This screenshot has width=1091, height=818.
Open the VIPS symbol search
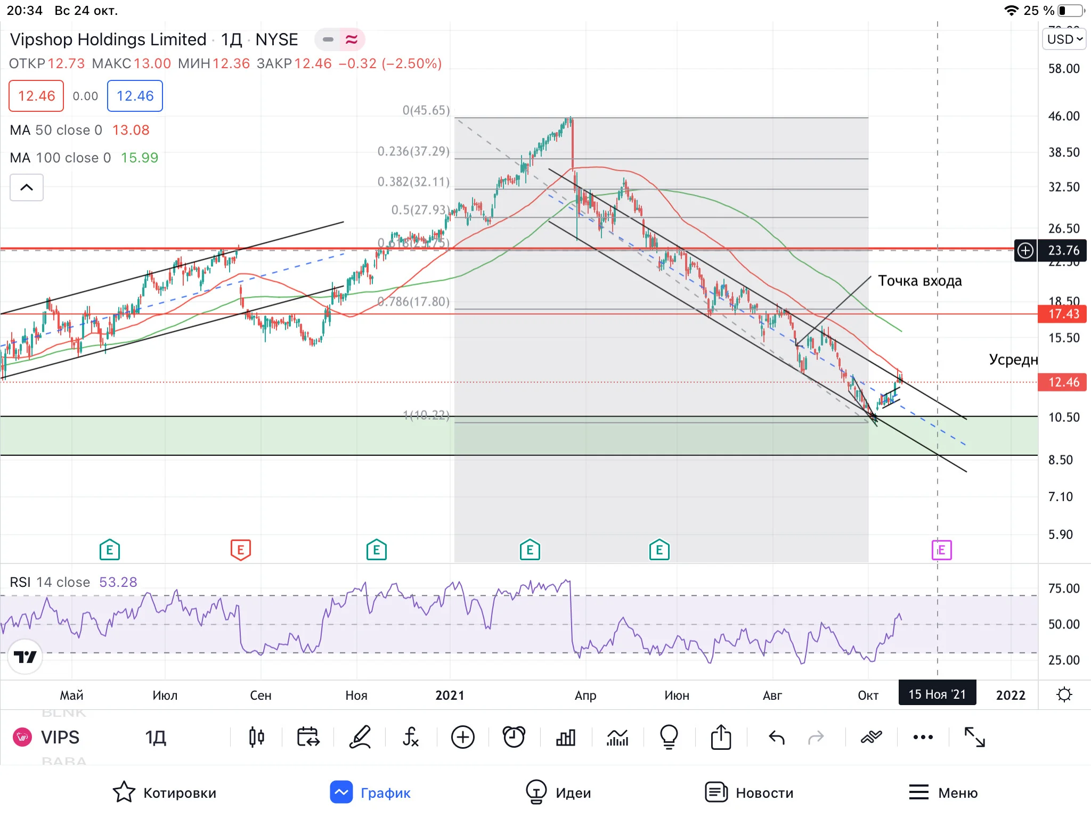click(60, 738)
